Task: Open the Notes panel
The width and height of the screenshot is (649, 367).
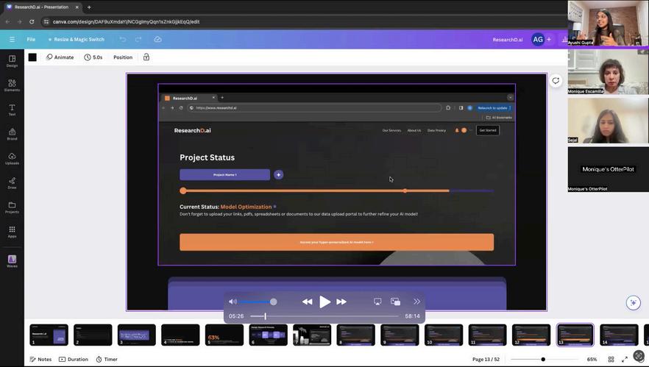Action: point(40,359)
